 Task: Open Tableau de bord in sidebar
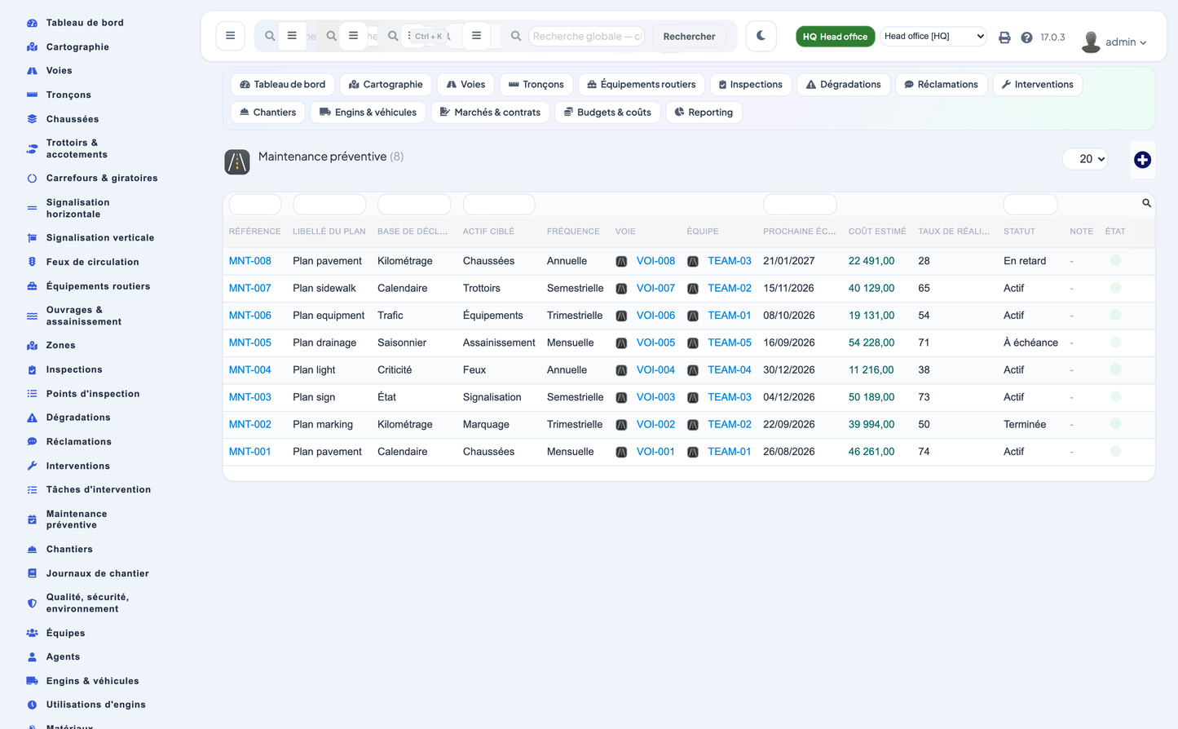tap(85, 23)
